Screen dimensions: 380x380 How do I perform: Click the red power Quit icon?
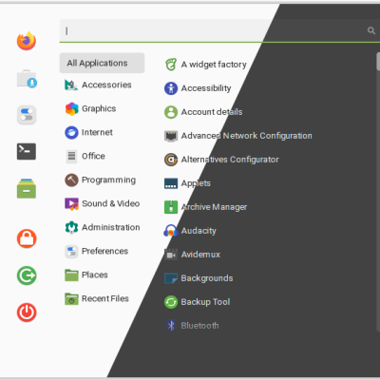pos(27,313)
